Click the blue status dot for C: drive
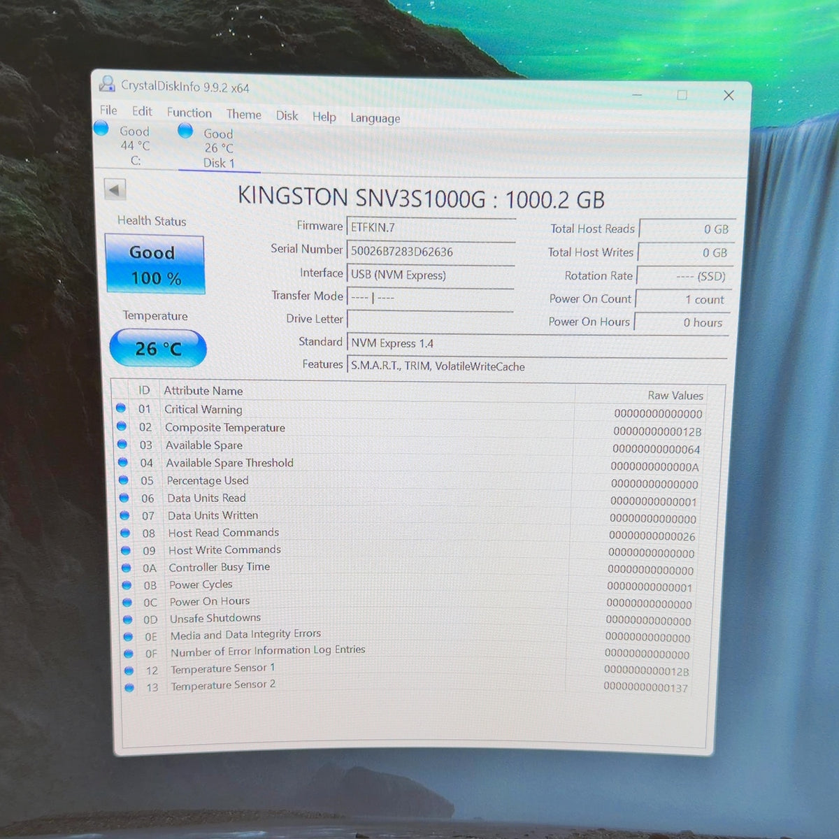The height and width of the screenshot is (839, 839). point(101,128)
